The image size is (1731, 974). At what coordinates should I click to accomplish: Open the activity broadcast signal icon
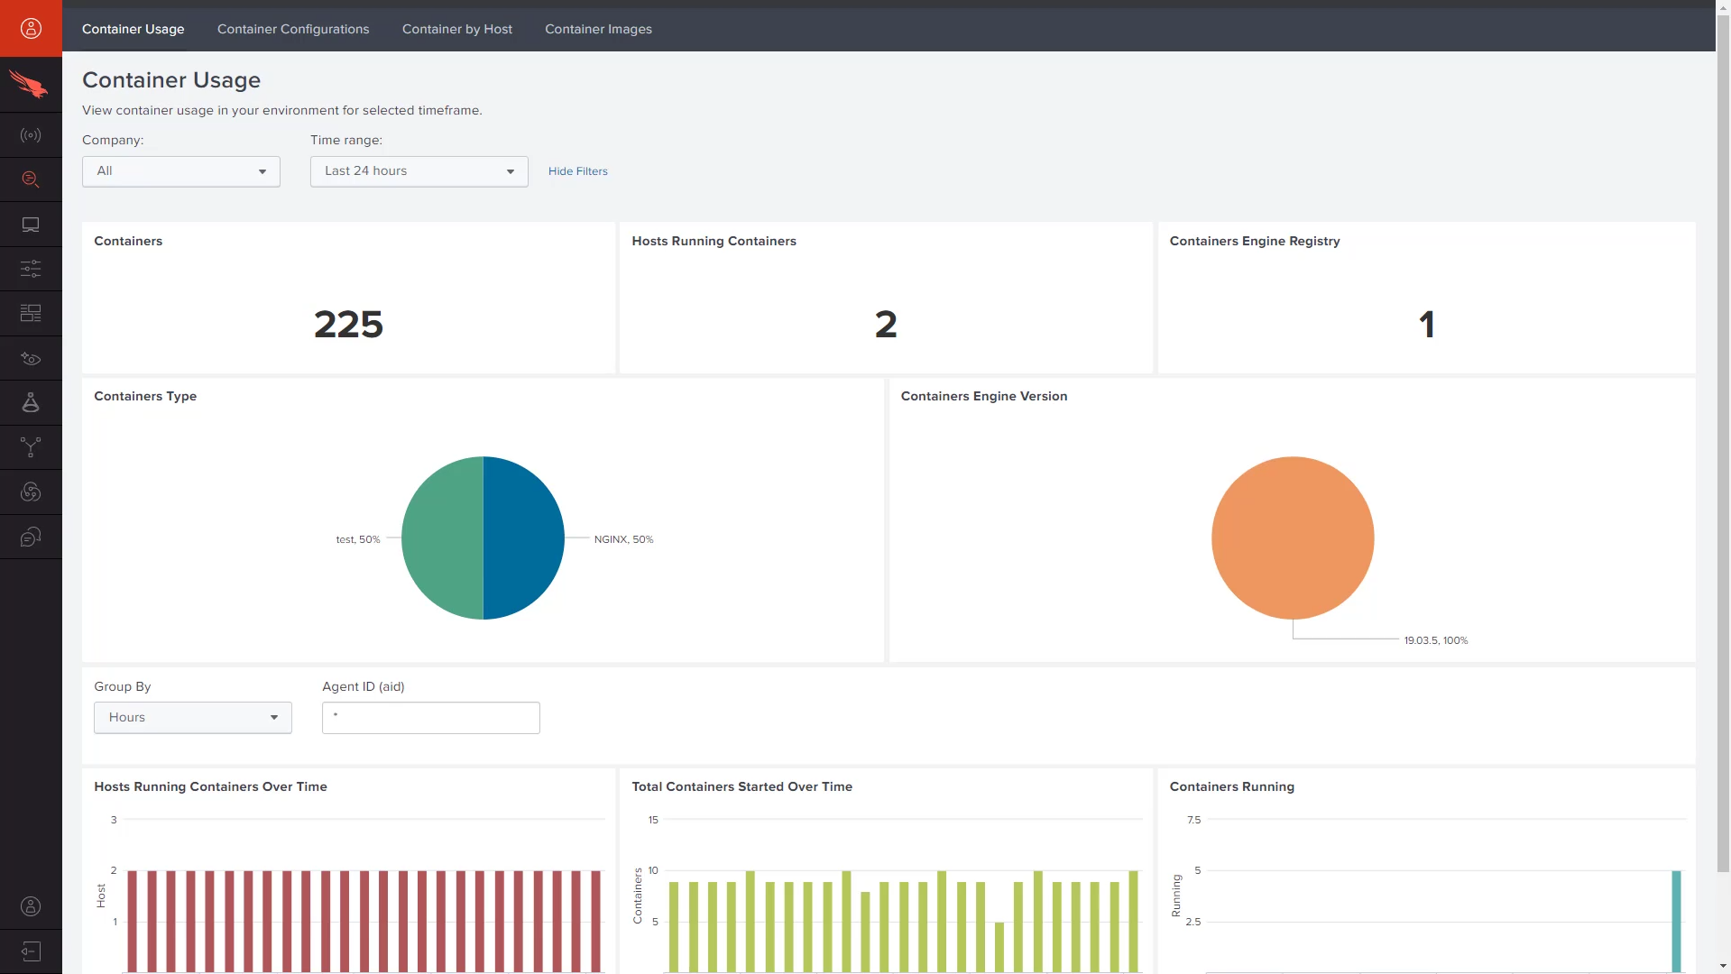tap(31, 135)
